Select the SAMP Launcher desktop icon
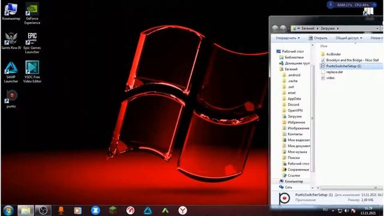The image size is (384, 216). click(x=11, y=72)
